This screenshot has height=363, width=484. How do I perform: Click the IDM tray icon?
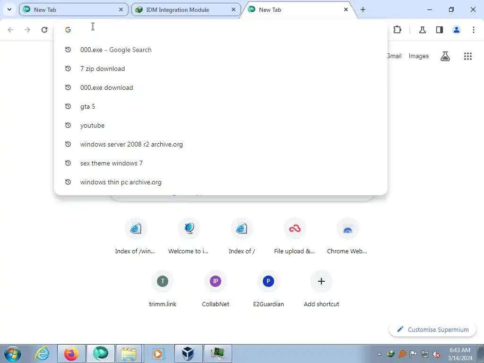[391, 354]
